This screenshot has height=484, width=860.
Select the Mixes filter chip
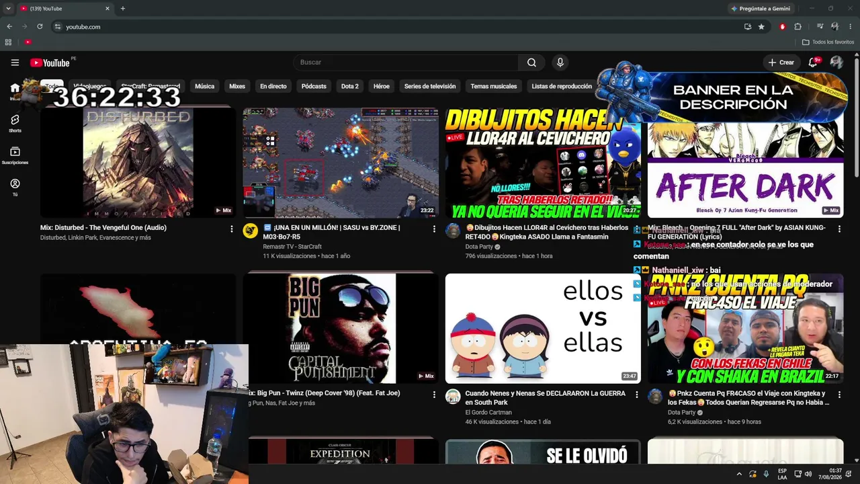[237, 86]
